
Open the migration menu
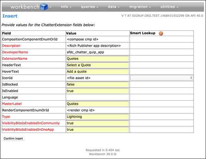(140, 7)
